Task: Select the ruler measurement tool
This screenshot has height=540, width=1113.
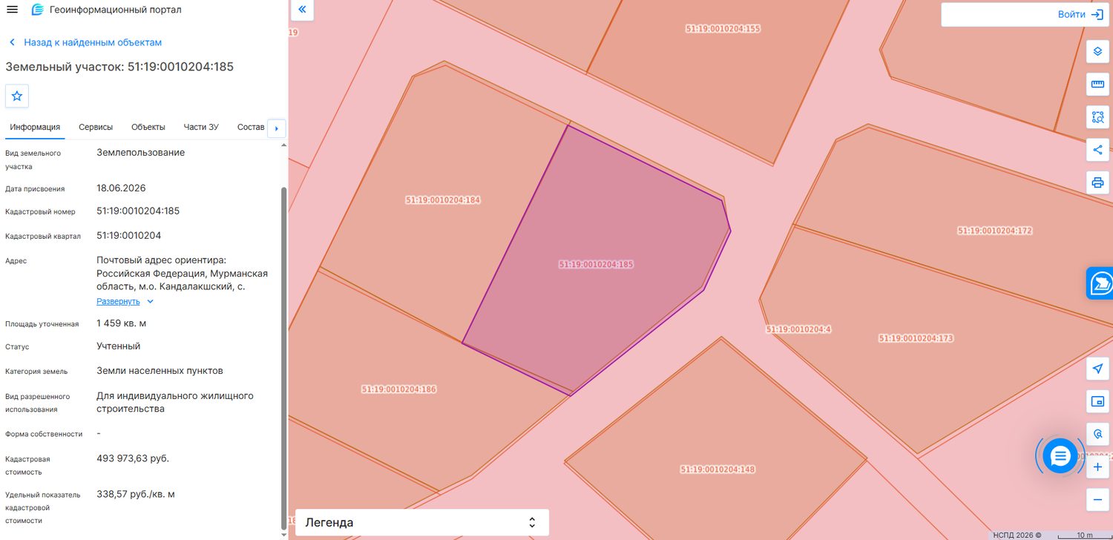Action: (x=1097, y=85)
